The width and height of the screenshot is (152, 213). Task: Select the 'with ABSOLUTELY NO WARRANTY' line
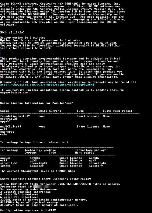60,14
